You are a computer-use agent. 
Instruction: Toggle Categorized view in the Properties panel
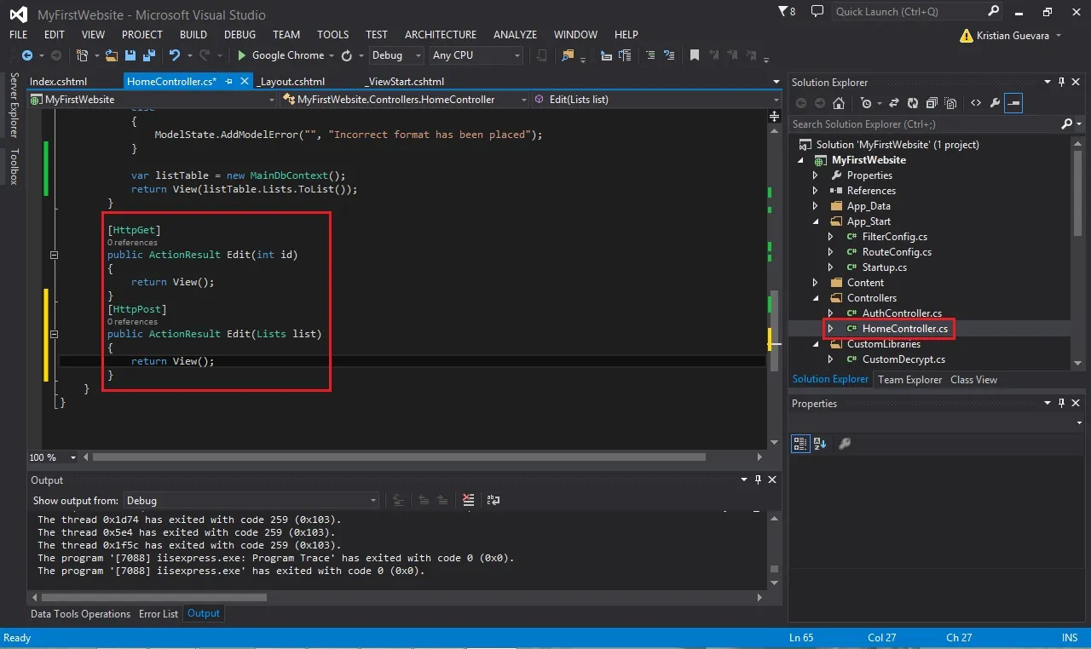click(x=799, y=443)
